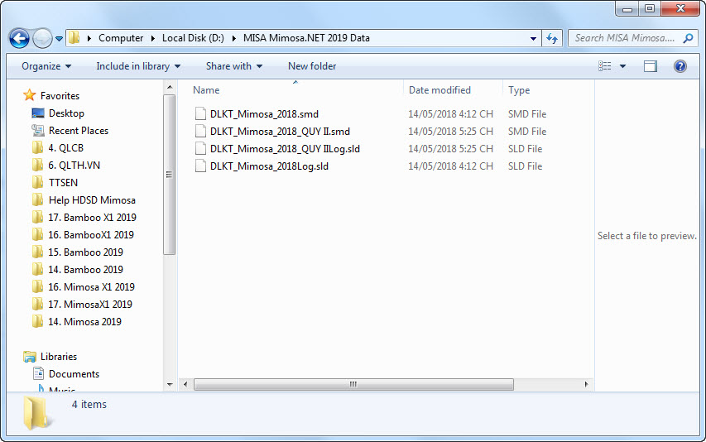The width and height of the screenshot is (706, 442).
Task: Click the folder icon beside Help HDSD Mimosa
Action: 38,199
